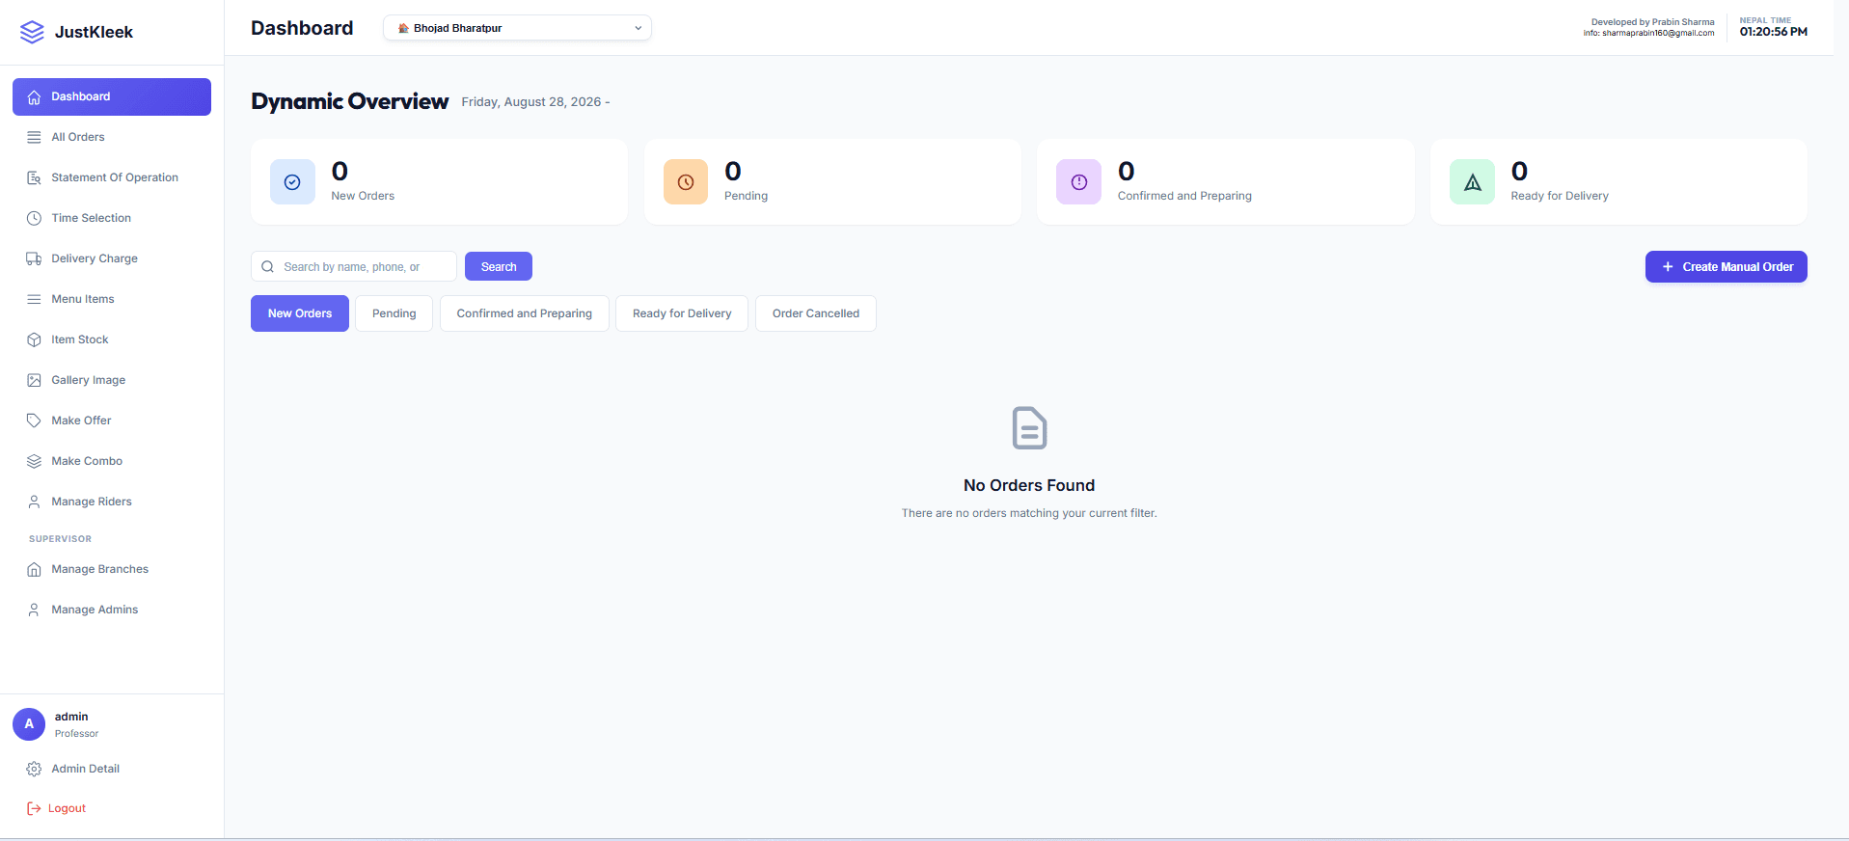Image resolution: width=1849 pixels, height=841 pixels.
Task: Click the Statement Of Operation icon
Action: pos(34,177)
